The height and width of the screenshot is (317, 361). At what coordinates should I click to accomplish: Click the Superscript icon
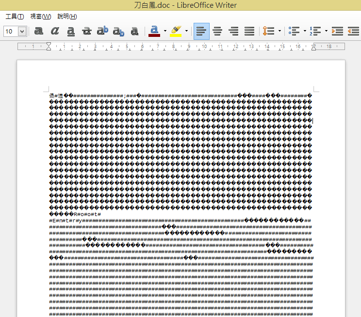102,31
